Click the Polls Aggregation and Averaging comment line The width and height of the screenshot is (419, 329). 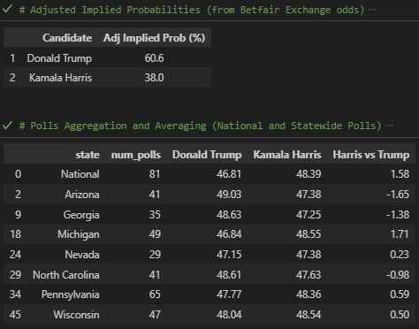tap(201, 126)
